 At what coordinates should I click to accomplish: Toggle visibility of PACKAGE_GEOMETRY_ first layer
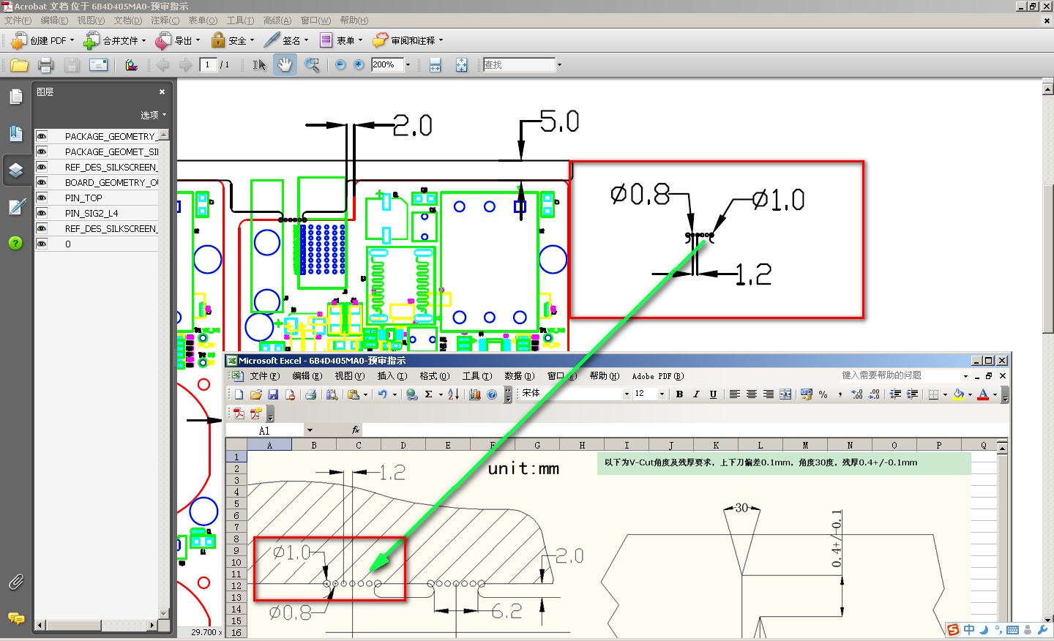coord(42,136)
